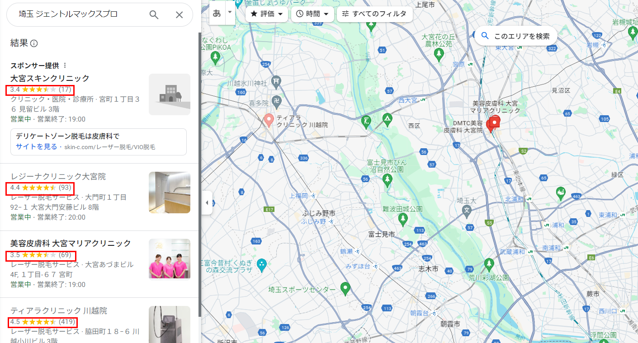The height and width of the screenshot is (343, 638).
Task: Click the 埼玉大 school icon
Action: click(x=467, y=210)
